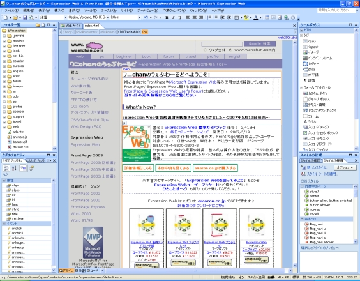Viewport: 360px width, 281px height.
Task: Collapse the 属性 section in Tag Properties
Action: click(4, 181)
